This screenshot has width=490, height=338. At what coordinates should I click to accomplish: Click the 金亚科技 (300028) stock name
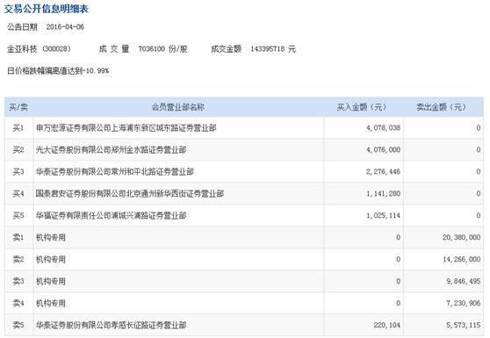coord(39,49)
